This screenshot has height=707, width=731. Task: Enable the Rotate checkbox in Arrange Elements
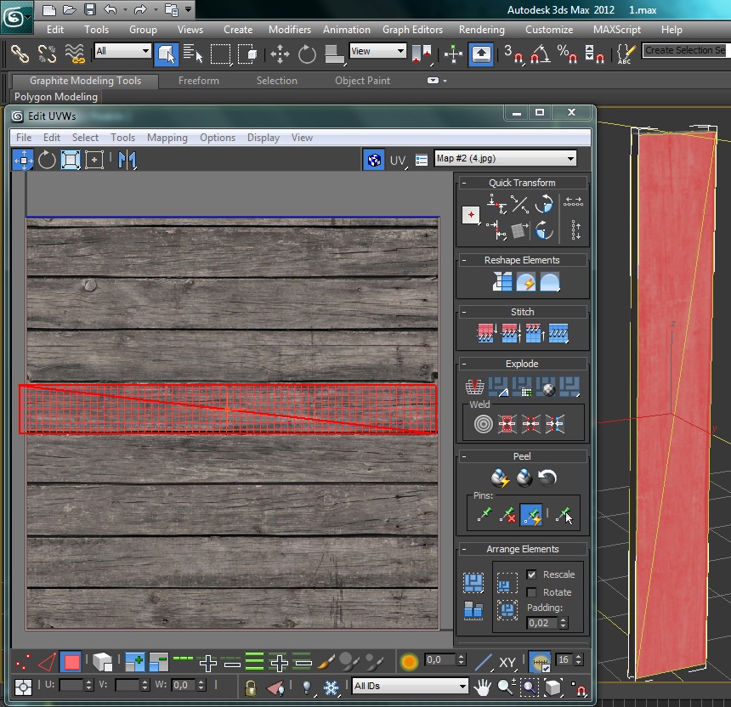tap(532, 592)
